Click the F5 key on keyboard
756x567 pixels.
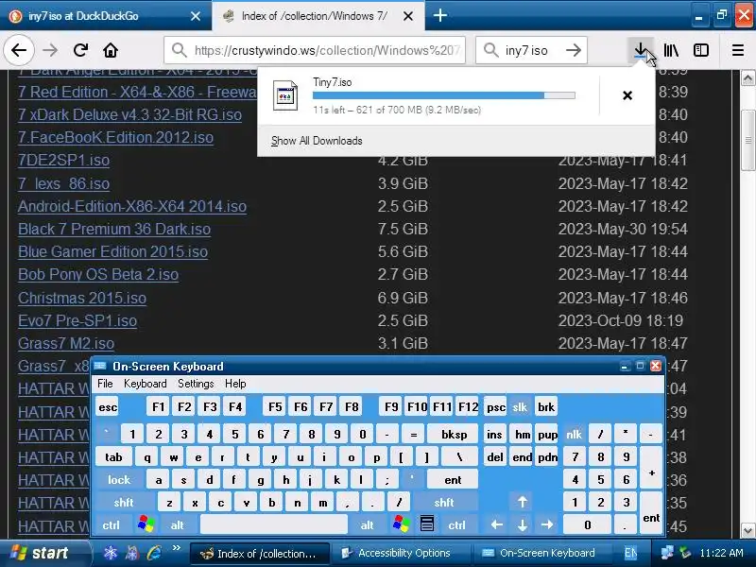[275, 407]
